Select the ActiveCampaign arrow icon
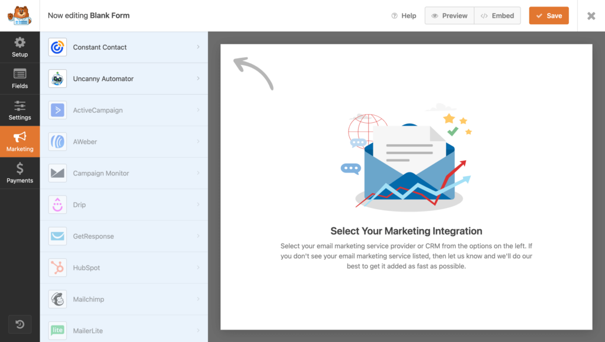Screen dimensions: 605x342 [57, 110]
